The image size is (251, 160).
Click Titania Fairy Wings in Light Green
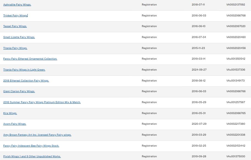click(24, 70)
